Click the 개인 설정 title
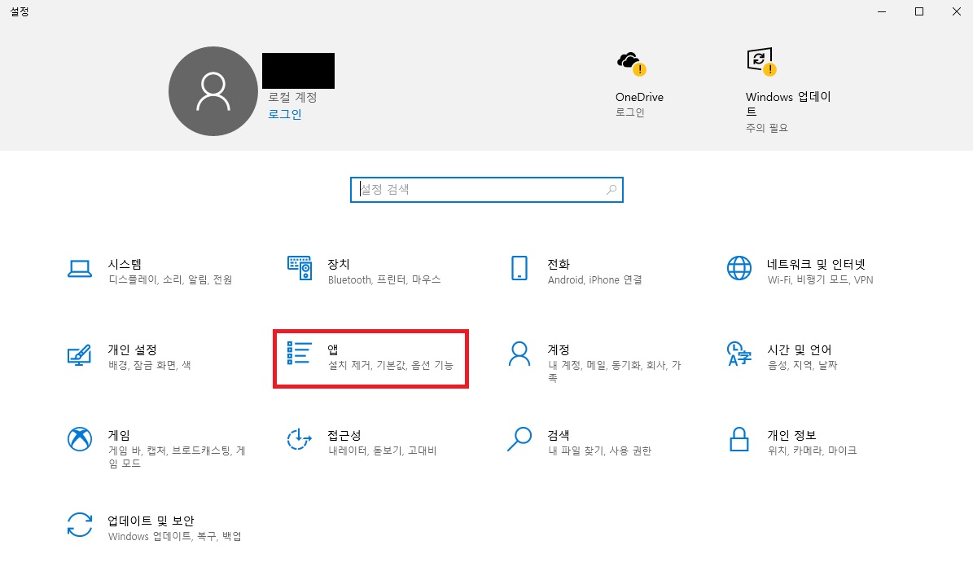Image resolution: width=973 pixels, height=576 pixels. 132,350
